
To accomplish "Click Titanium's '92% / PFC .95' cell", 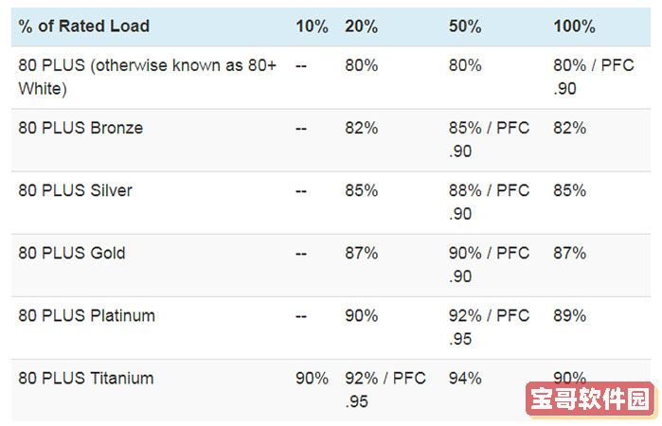I will click(385, 390).
